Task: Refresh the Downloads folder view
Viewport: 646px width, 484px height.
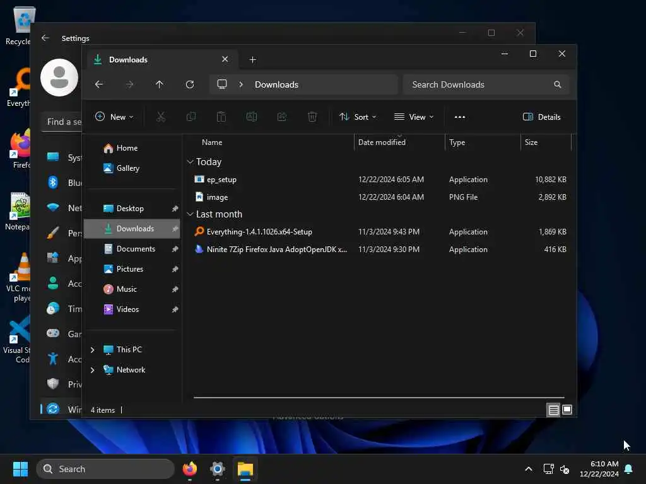Action: 190,84
